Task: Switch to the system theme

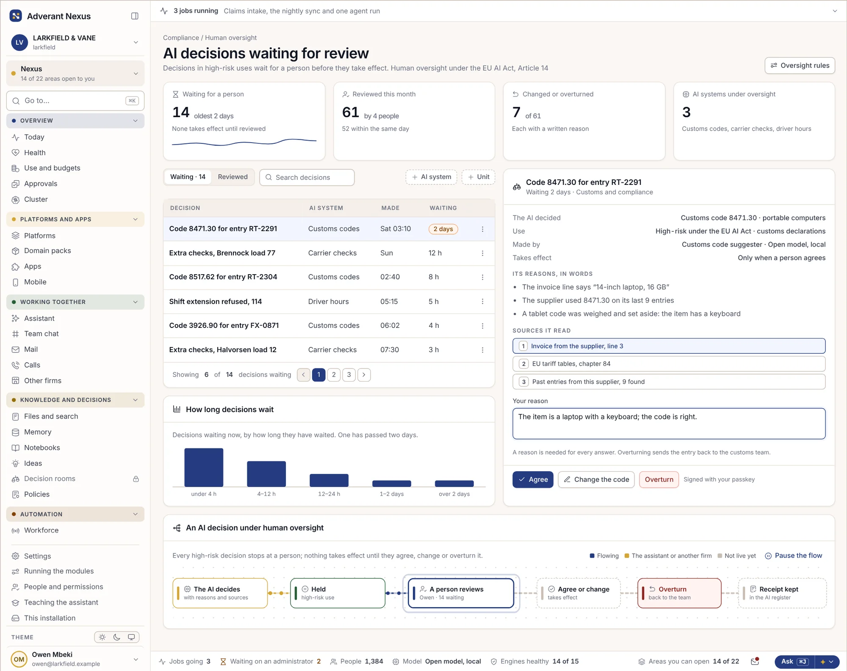Action: click(131, 637)
